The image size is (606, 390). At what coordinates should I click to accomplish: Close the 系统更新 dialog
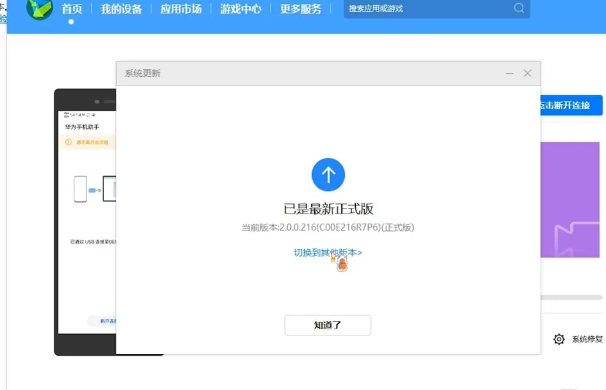(527, 74)
